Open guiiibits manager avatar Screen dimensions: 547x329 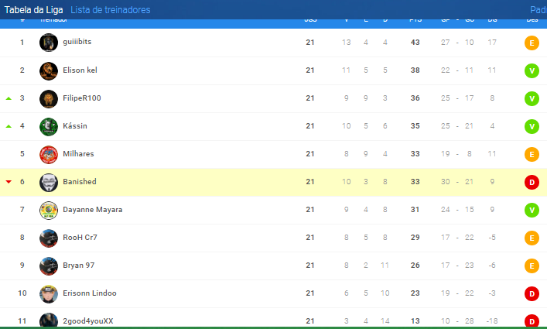49,43
